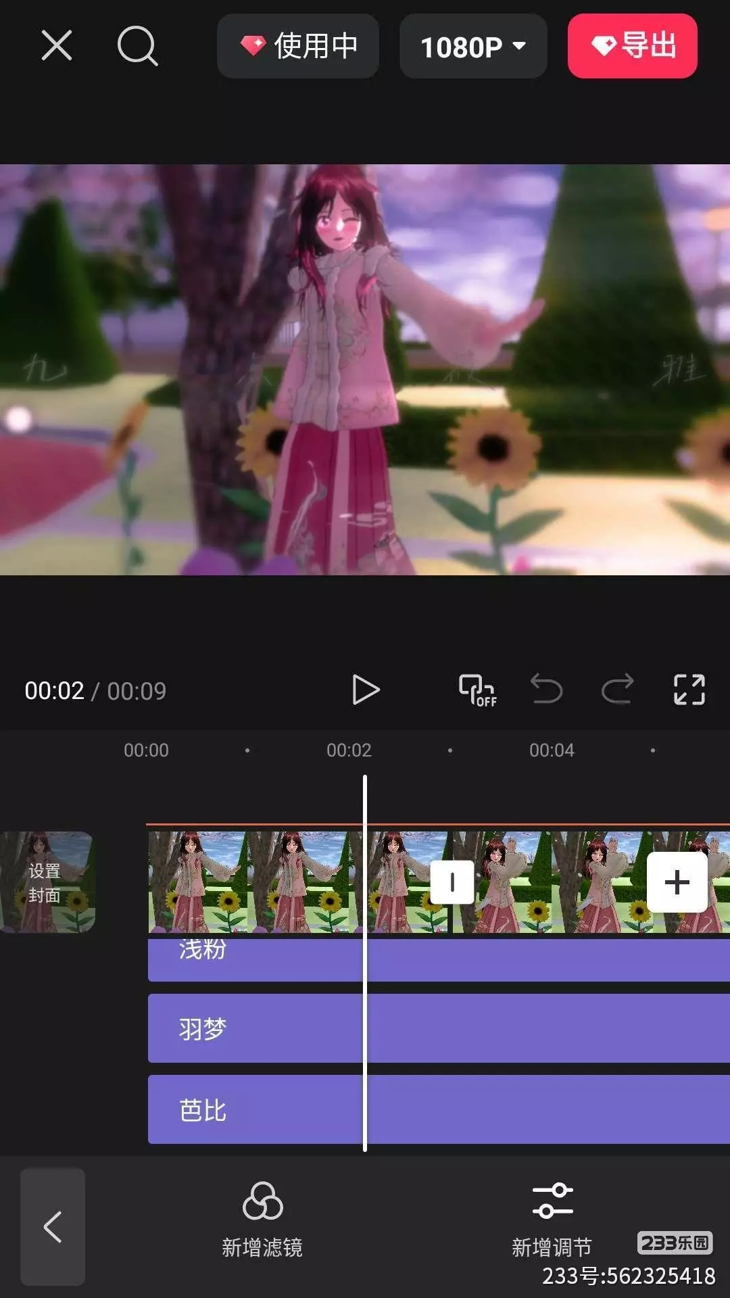The width and height of the screenshot is (730, 1298).
Task: Select the 羽梦 filter track
Action: click(439, 1028)
